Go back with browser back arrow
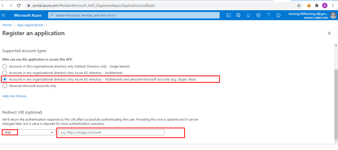 coord(3,5)
